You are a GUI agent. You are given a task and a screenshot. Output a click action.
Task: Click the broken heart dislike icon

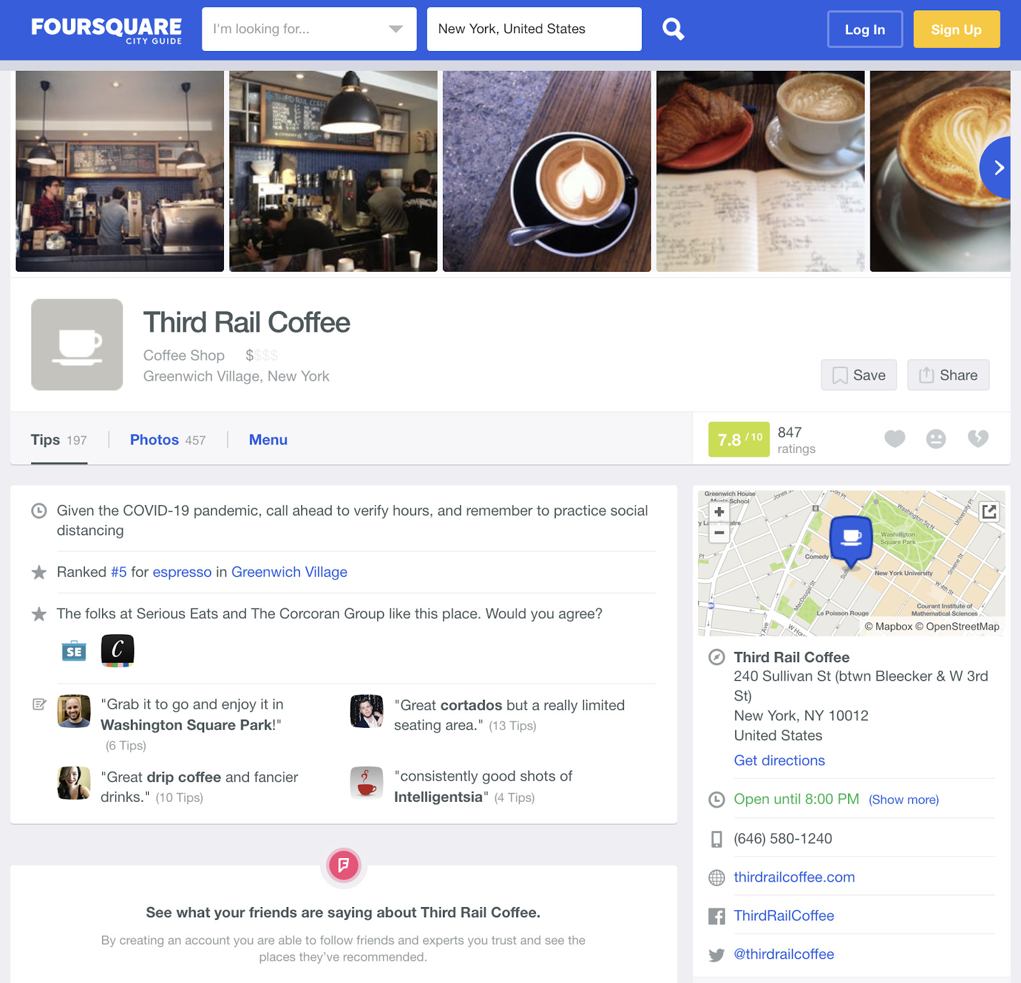click(x=978, y=439)
